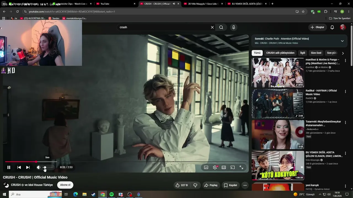The width and height of the screenshot is (353, 198).
Task: Open Steam from the taskbar
Action: [93, 194]
